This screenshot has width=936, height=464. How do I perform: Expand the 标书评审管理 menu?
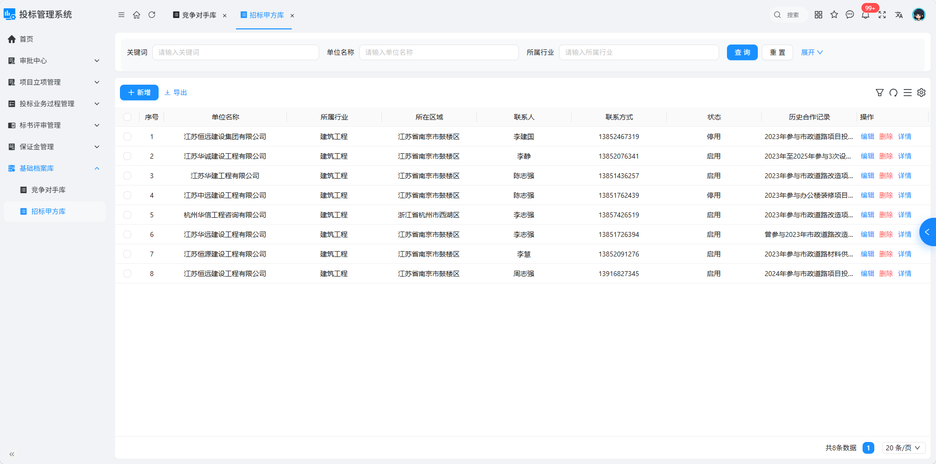click(x=55, y=125)
